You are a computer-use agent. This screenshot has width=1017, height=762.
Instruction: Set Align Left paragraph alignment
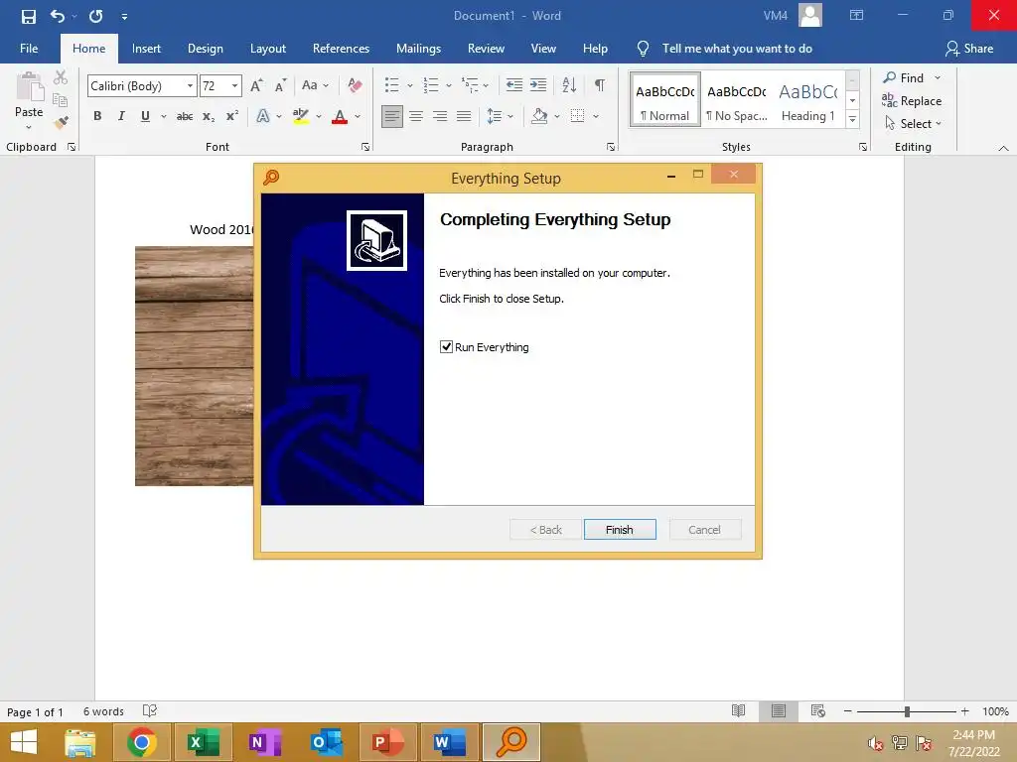[x=391, y=117]
